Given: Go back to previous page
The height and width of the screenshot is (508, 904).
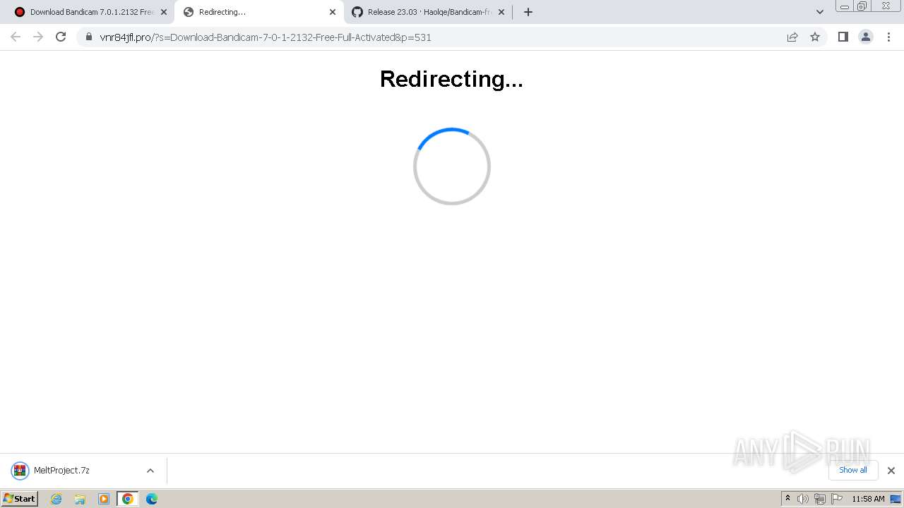Looking at the screenshot, I should coord(16,37).
